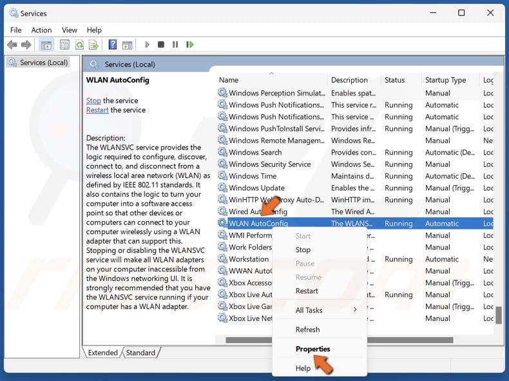
Task: Open the Help menu in menu bar
Action: click(x=94, y=30)
